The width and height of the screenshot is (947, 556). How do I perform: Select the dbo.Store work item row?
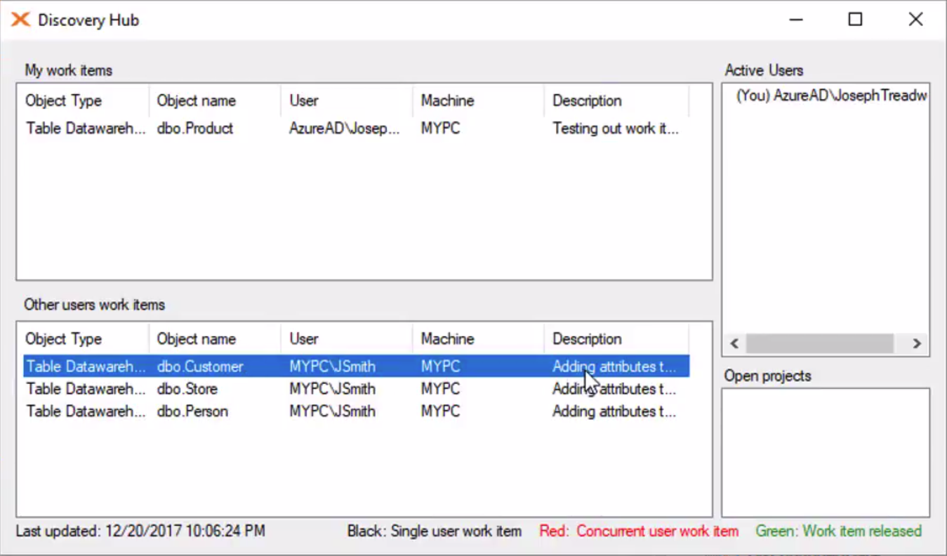click(x=357, y=389)
